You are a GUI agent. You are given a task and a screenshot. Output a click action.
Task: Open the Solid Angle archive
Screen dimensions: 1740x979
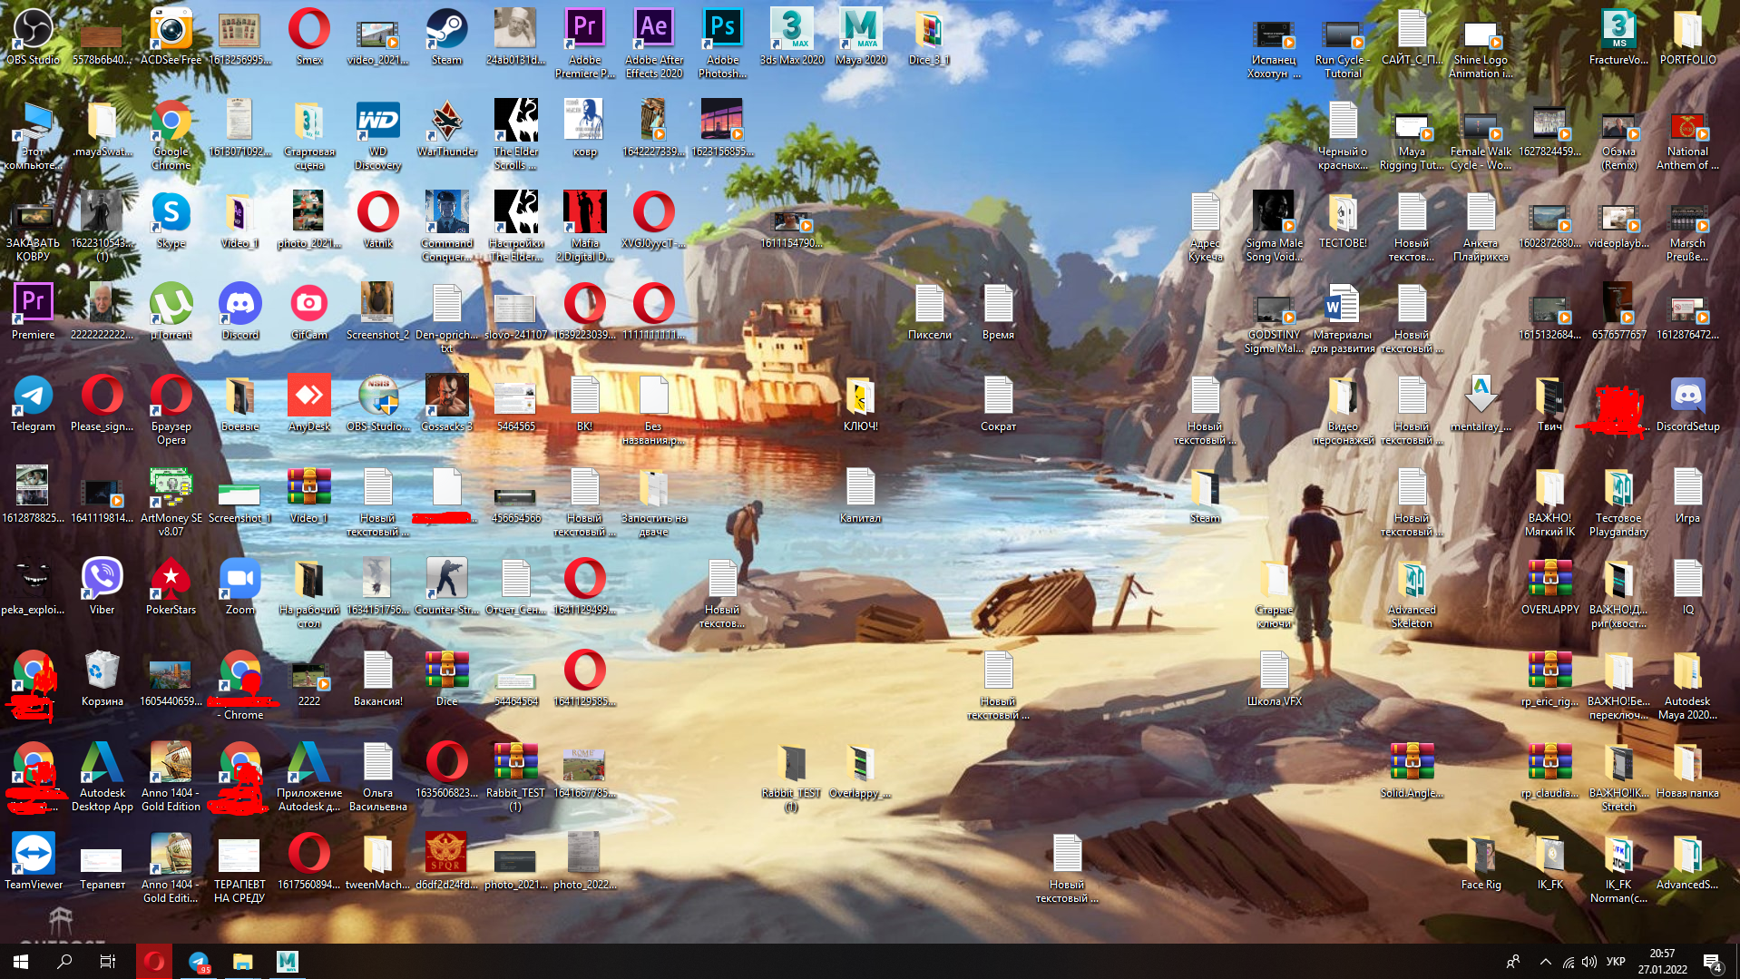click(1412, 769)
